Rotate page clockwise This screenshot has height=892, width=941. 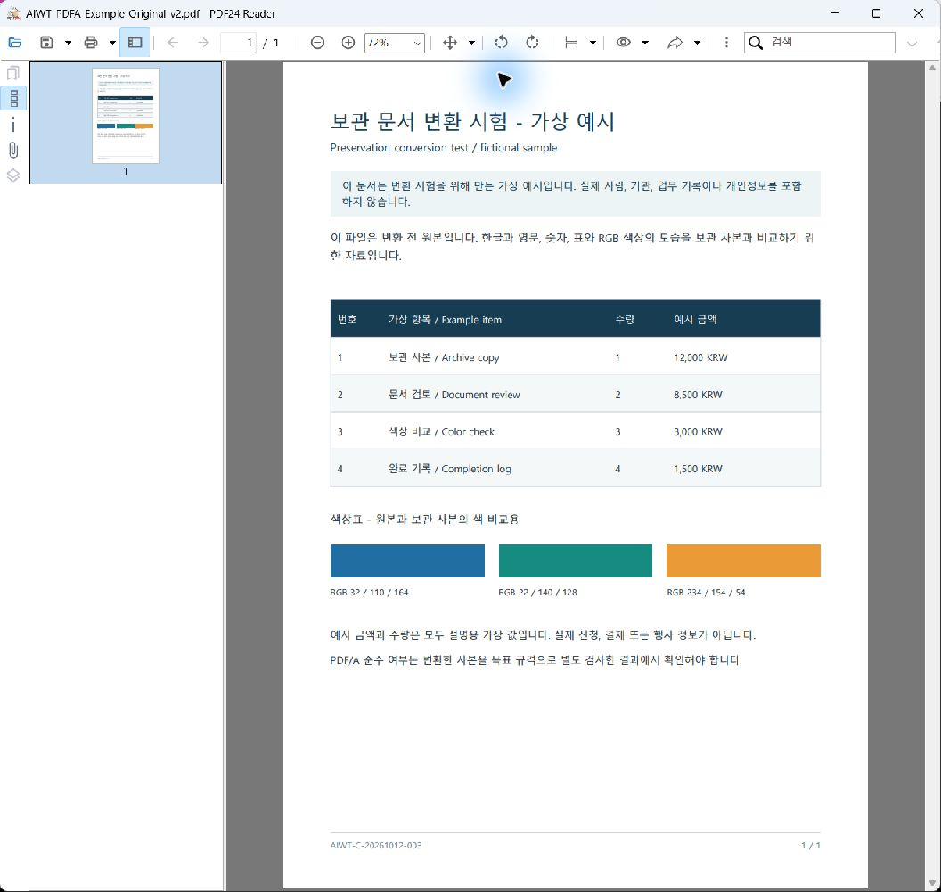tap(532, 43)
